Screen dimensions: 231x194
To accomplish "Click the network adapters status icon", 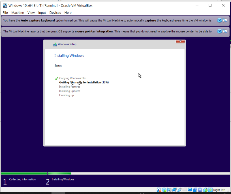I will point(174,190).
